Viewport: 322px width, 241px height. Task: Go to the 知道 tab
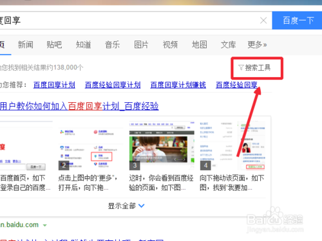(83, 45)
